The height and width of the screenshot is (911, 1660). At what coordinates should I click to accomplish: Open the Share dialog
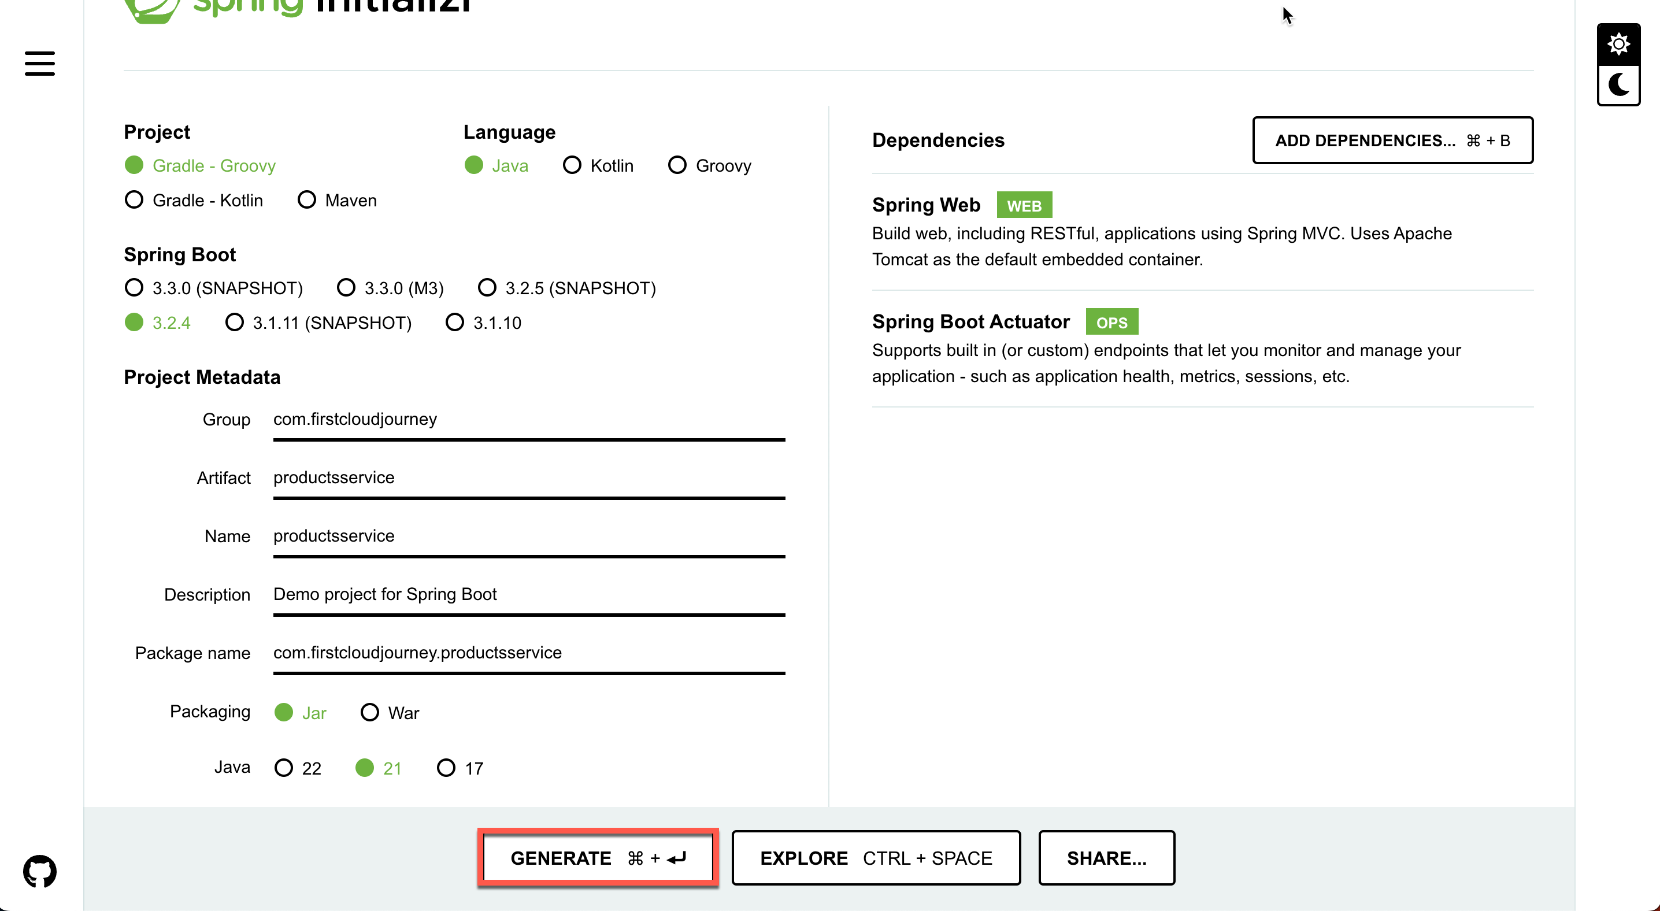[x=1107, y=858]
